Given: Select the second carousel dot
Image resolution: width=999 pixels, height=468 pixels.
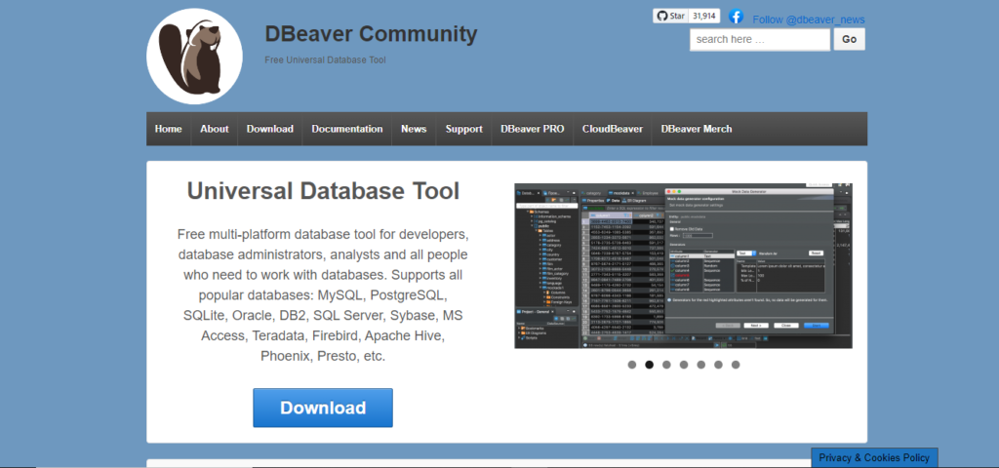Looking at the screenshot, I should pos(649,365).
